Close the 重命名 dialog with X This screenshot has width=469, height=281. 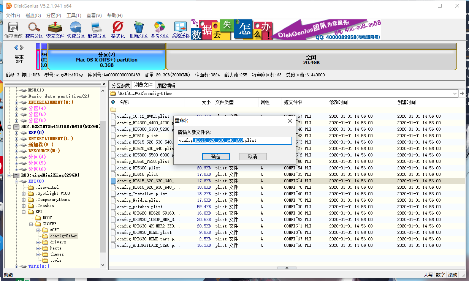[290, 120]
